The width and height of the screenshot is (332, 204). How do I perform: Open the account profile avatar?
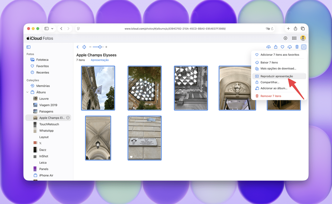point(303,38)
